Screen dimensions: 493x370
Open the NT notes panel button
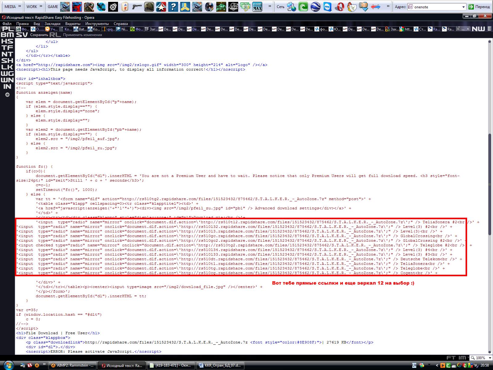click(7, 54)
